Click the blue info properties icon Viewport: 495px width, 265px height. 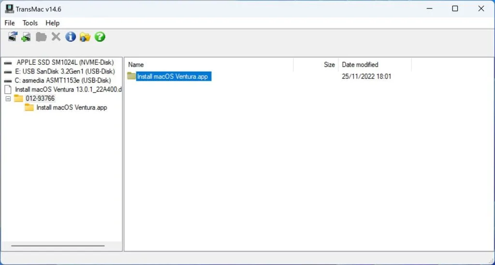click(x=71, y=37)
